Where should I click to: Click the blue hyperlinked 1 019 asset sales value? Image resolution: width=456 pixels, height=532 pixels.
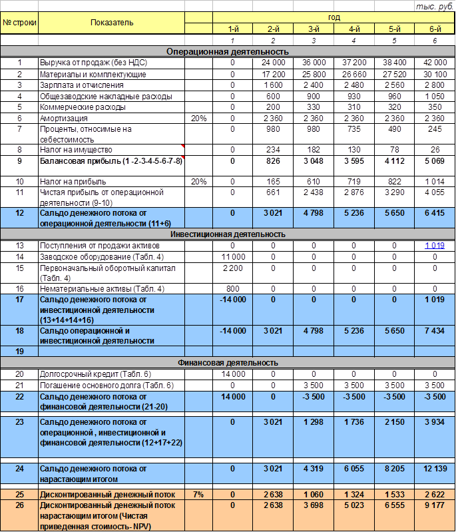point(434,246)
